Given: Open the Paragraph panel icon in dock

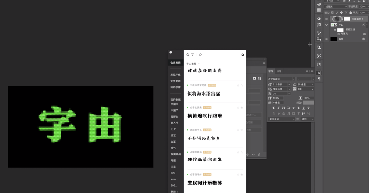Looking at the screenshot, I should point(319,79).
